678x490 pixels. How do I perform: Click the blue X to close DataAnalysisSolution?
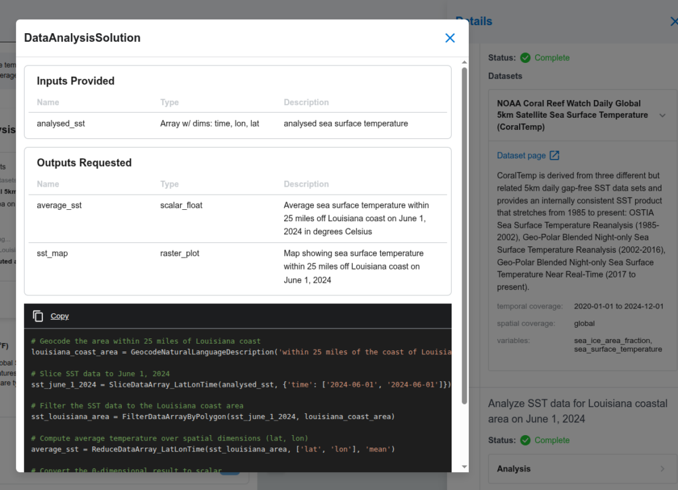450,38
